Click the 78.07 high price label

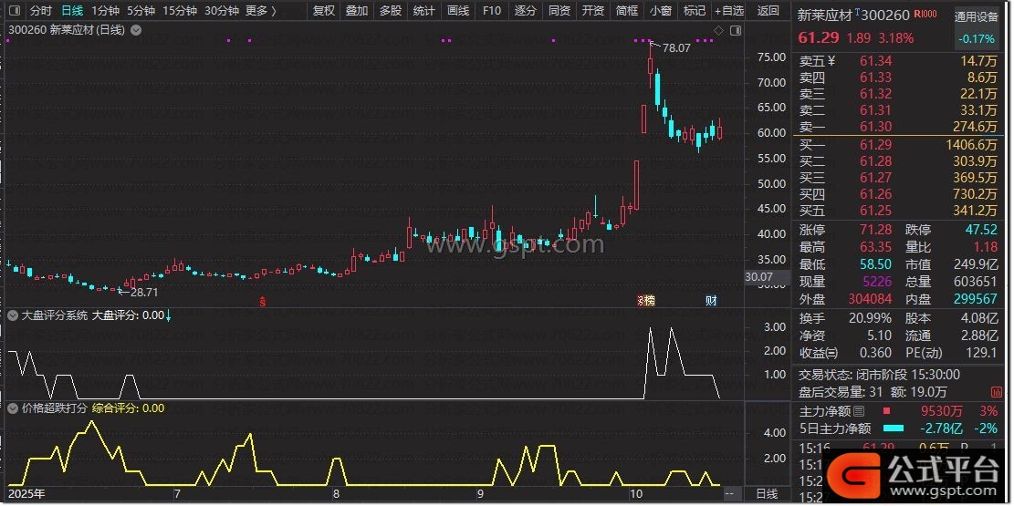pos(676,47)
